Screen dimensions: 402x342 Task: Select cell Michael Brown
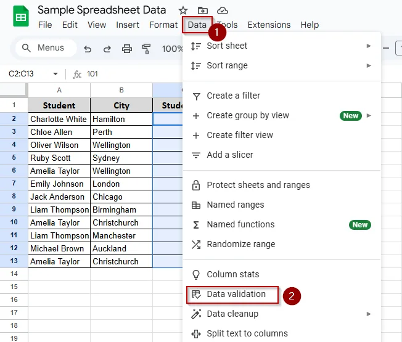tap(59, 248)
